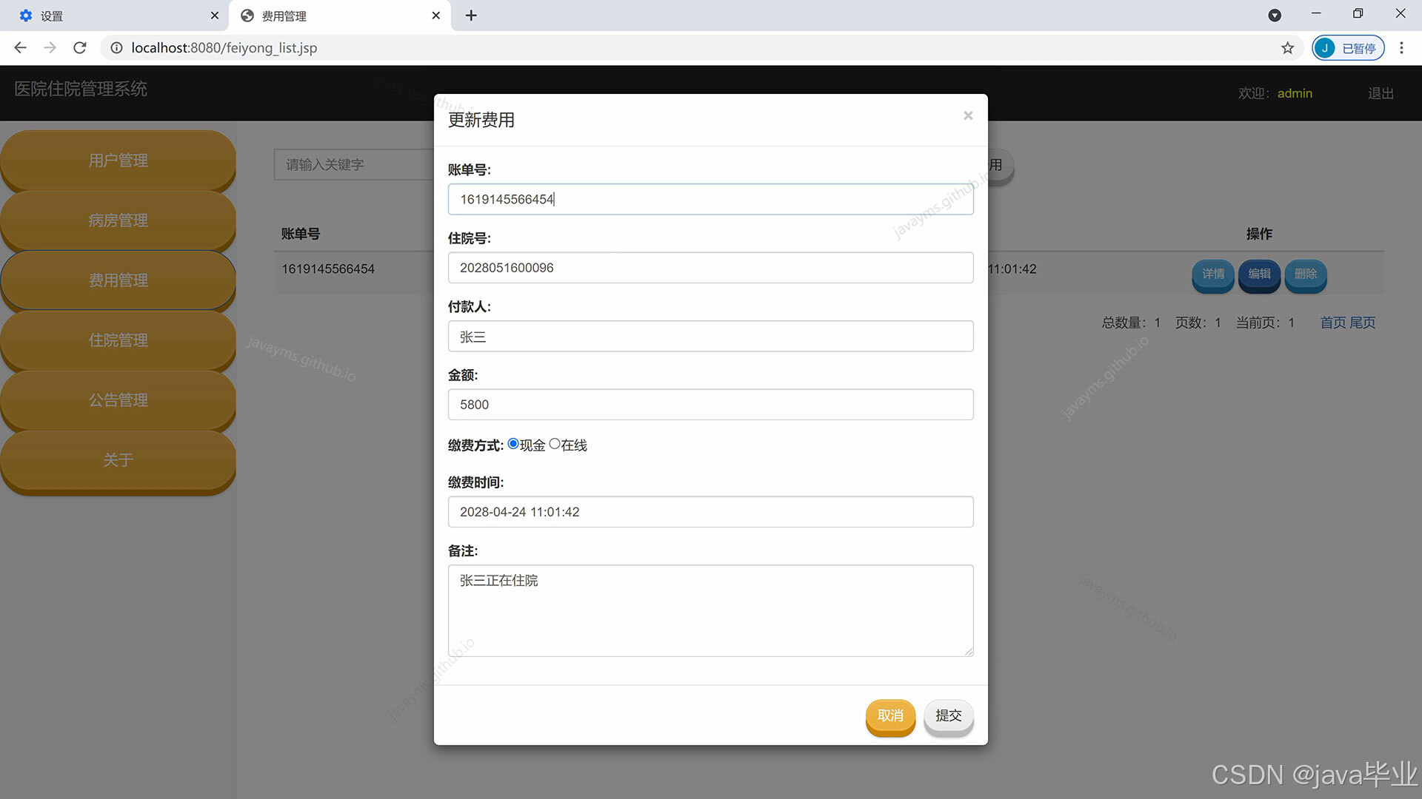Click the 请输入关键字 search box

(354, 164)
